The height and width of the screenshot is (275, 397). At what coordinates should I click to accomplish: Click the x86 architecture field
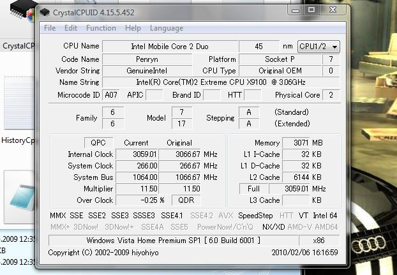(318, 241)
